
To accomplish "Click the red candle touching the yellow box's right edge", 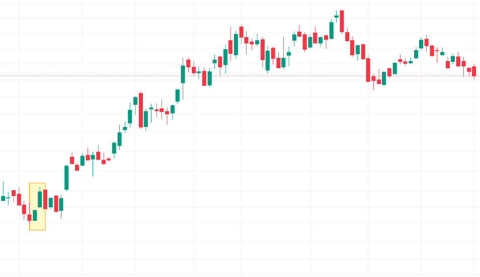I will coord(45,199).
